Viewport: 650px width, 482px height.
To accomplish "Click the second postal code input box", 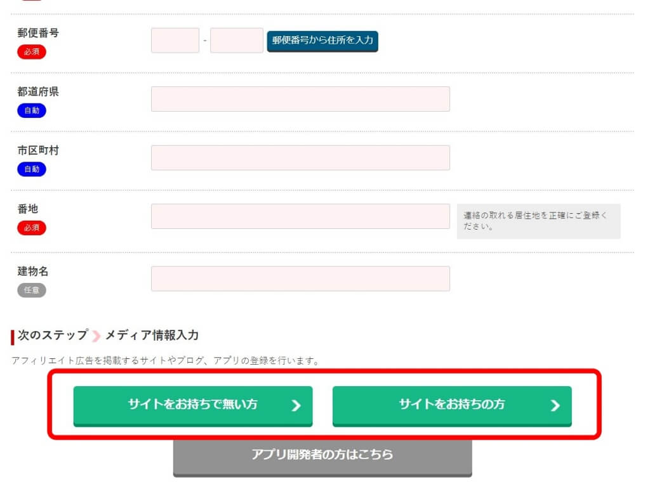I will (236, 40).
